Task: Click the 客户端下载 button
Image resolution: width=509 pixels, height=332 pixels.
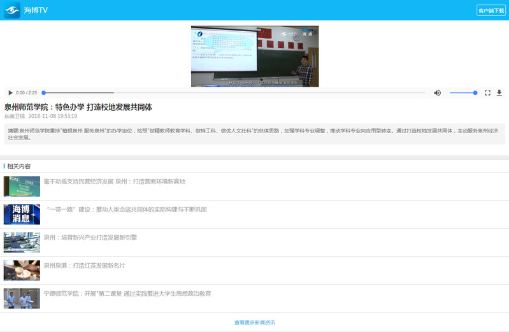Action: (491, 10)
